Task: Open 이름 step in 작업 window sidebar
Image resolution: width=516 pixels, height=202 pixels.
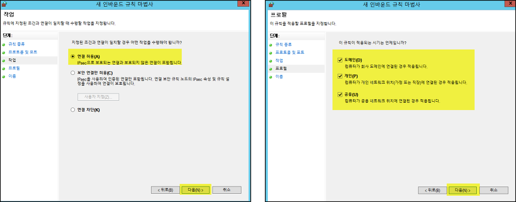Action: tap(12, 76)
